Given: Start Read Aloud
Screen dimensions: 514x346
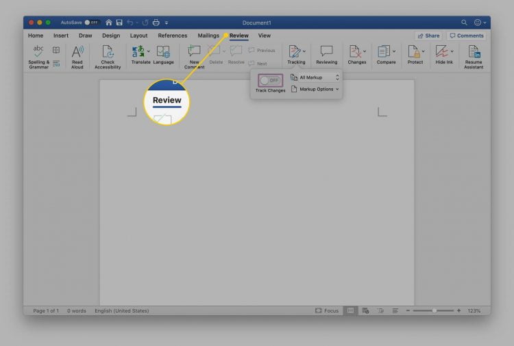Looking at the screenshot, I should point(77,57).
